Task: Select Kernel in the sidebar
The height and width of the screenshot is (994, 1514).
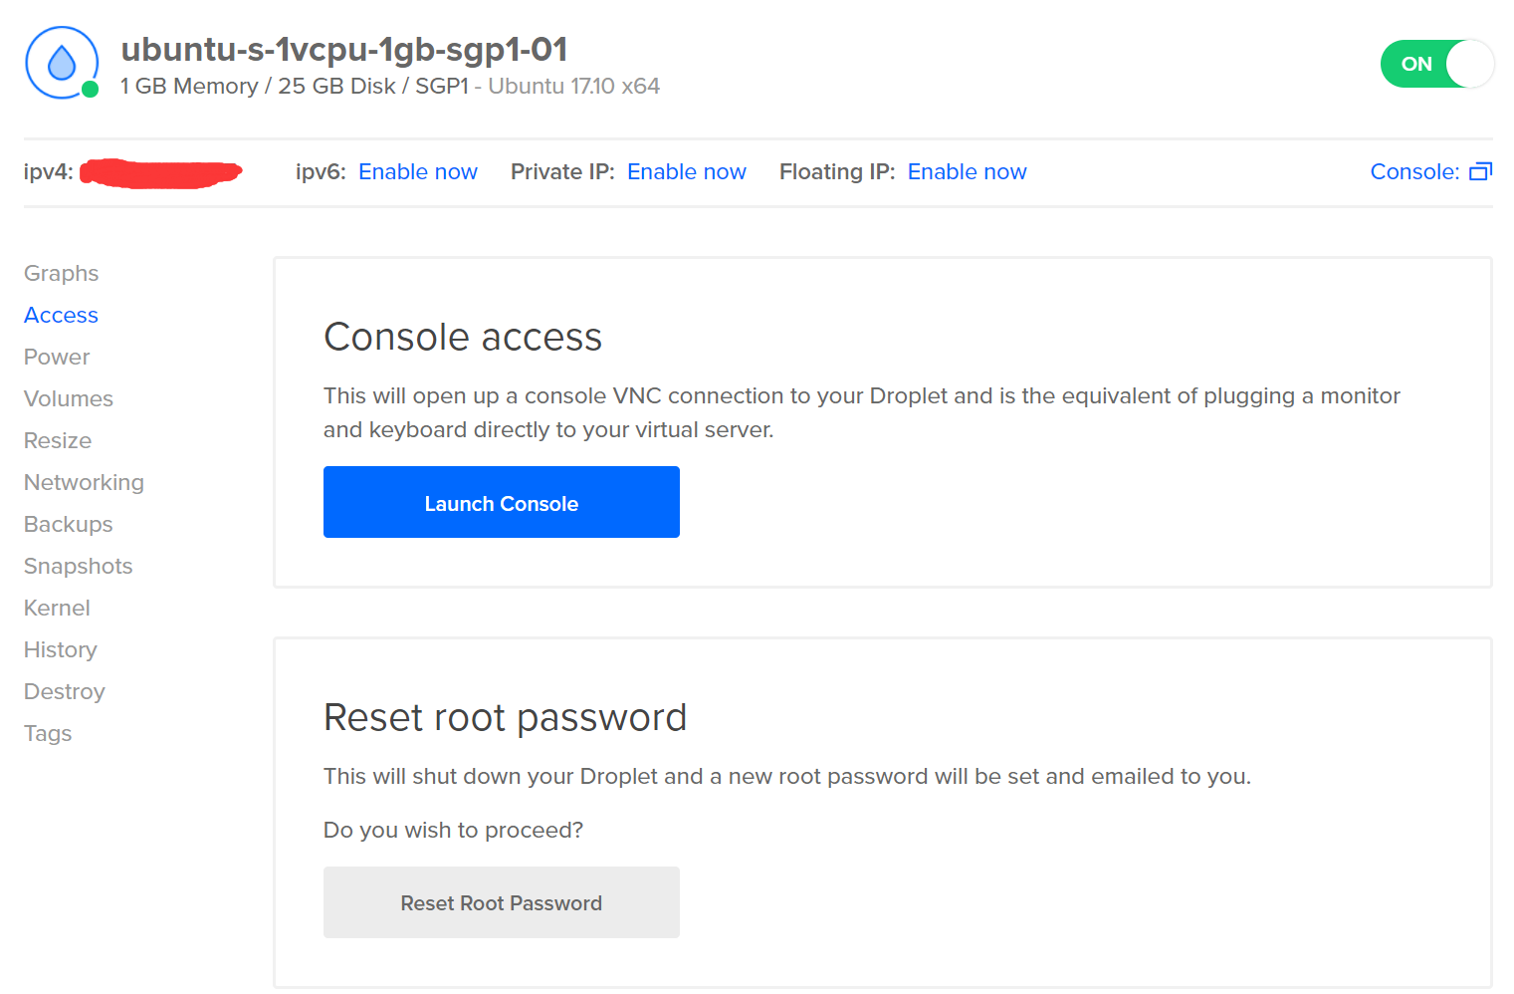Action: [x=57, y=608]
